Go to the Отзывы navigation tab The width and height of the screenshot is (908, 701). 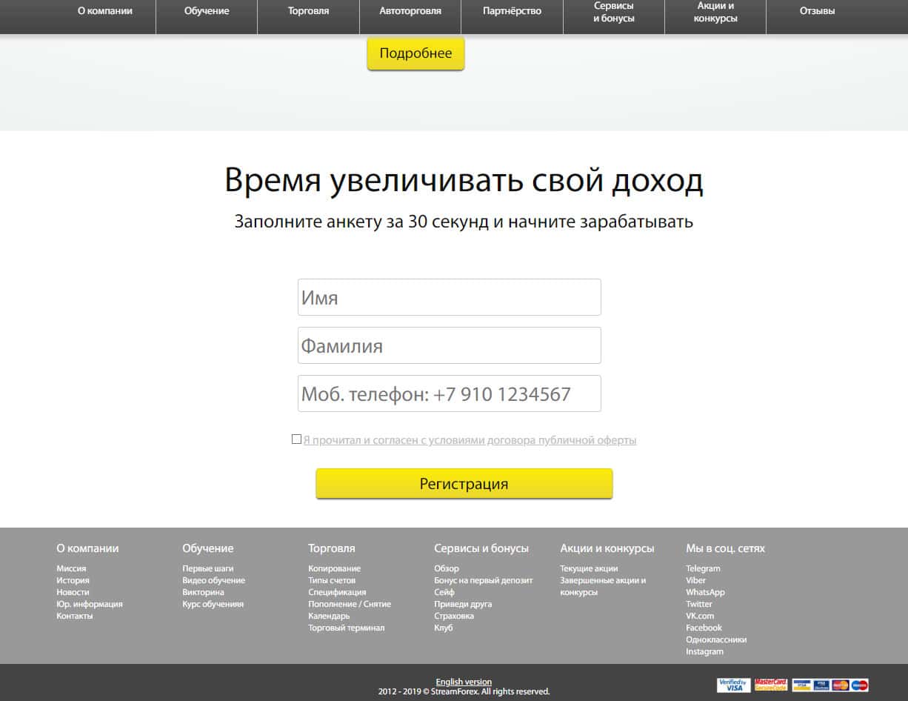(817, 12)
